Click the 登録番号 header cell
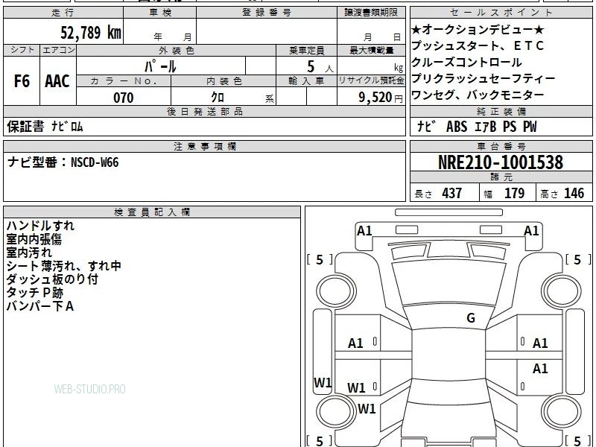Screen dimensions: 596x447 point(267,13)
